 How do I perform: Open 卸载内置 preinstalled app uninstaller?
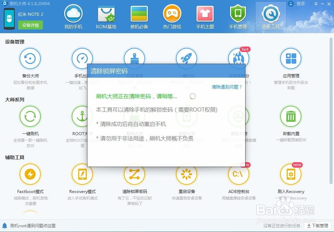click(x=291, y=116)
